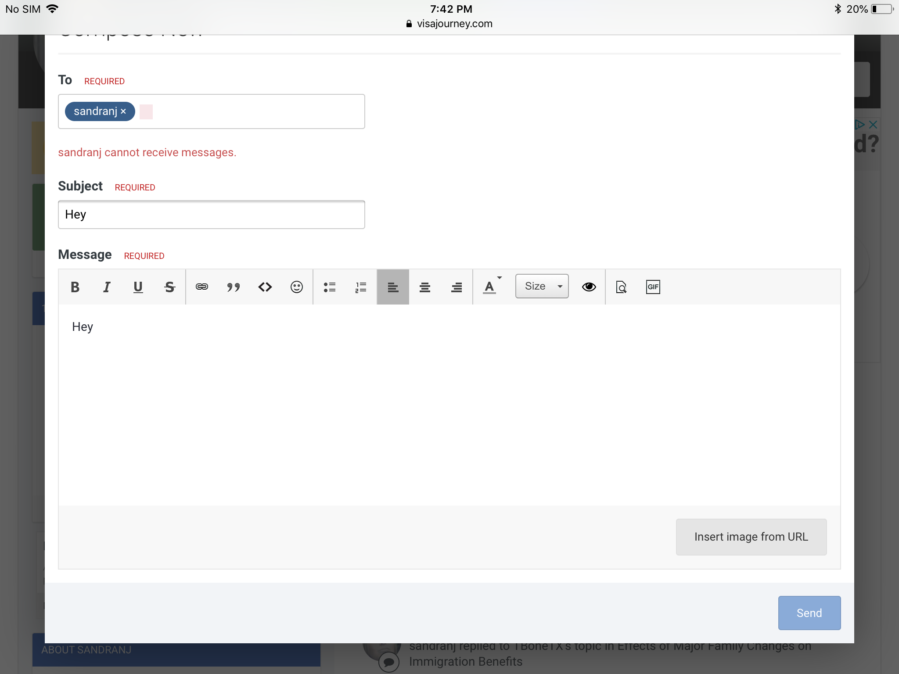
Task: Insert a quote block
Action: pyautogui.click(x=234, y=287)
